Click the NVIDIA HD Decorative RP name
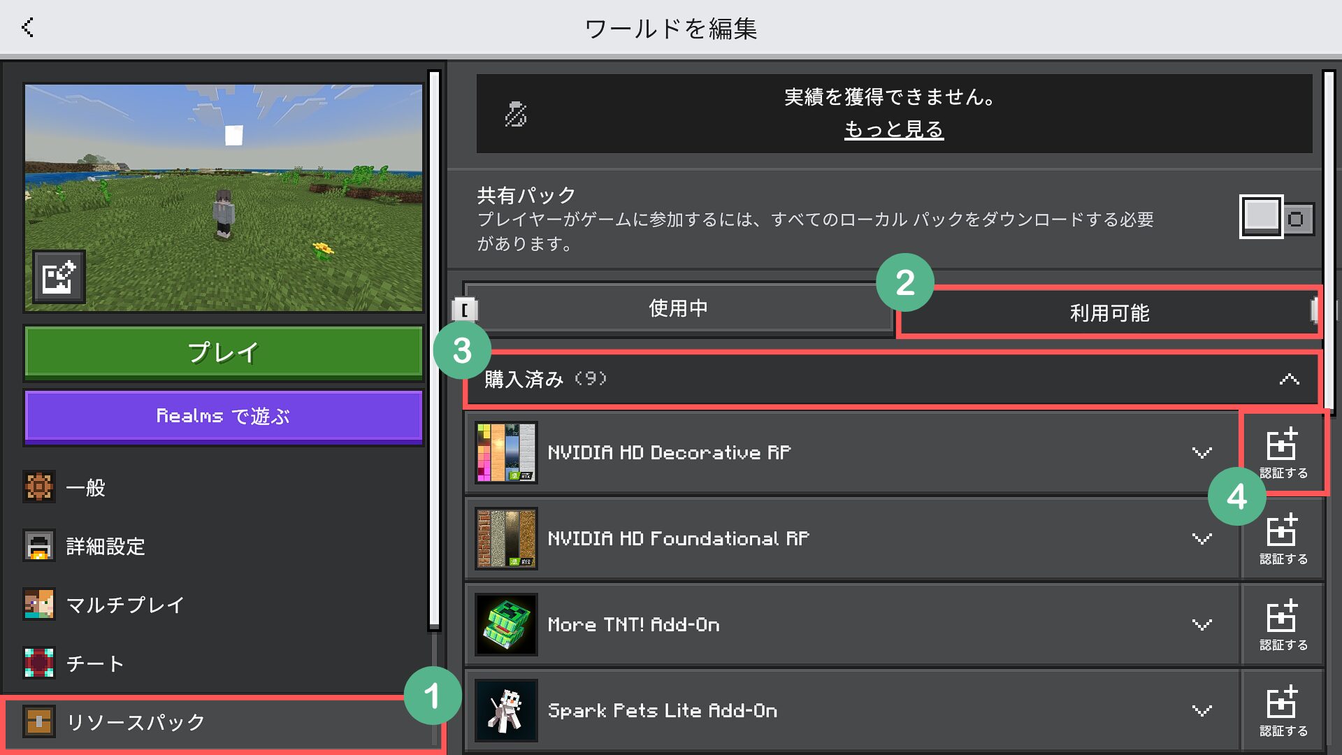This screenshot has height=755, width=1342. coord(669,453)
